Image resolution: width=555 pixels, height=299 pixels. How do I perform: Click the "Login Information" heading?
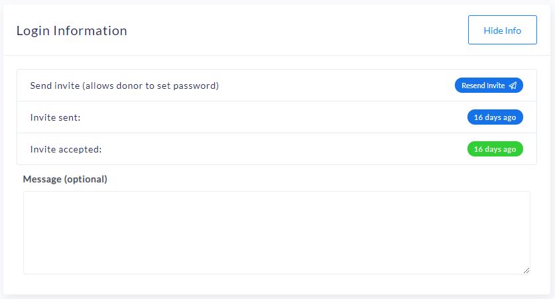[x=72, y=30]
